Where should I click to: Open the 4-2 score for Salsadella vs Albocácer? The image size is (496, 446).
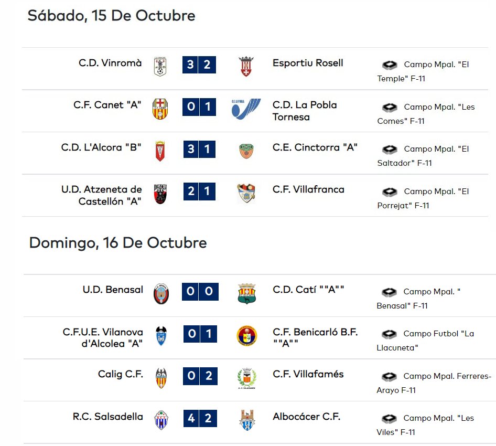[x=200, y=418]
